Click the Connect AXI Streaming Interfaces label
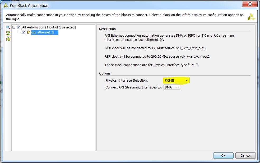The height and width of the screenshot is (163, 260). [133, 87]
